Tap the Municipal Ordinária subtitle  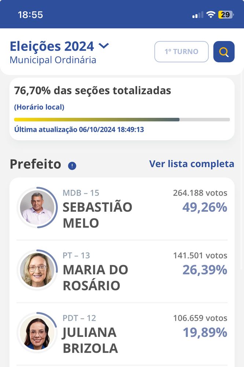pyautogui.click(x=53, y=60)
